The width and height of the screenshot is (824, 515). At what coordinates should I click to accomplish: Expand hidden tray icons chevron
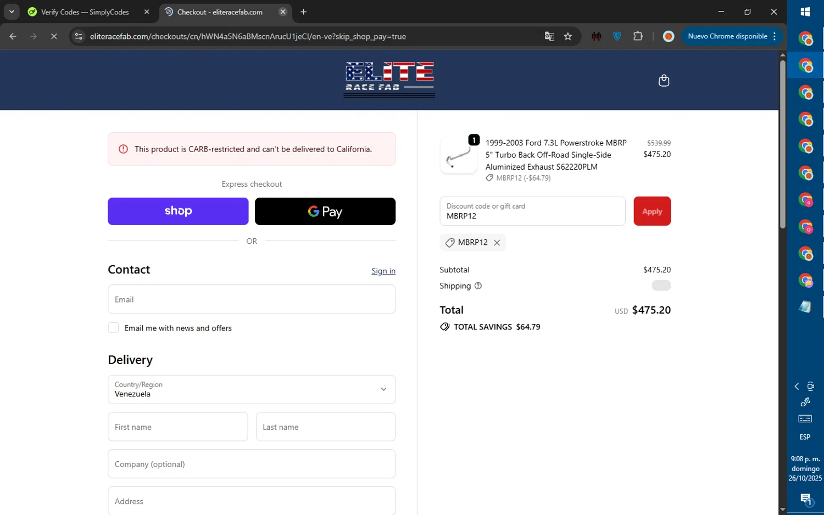point(797,387)
